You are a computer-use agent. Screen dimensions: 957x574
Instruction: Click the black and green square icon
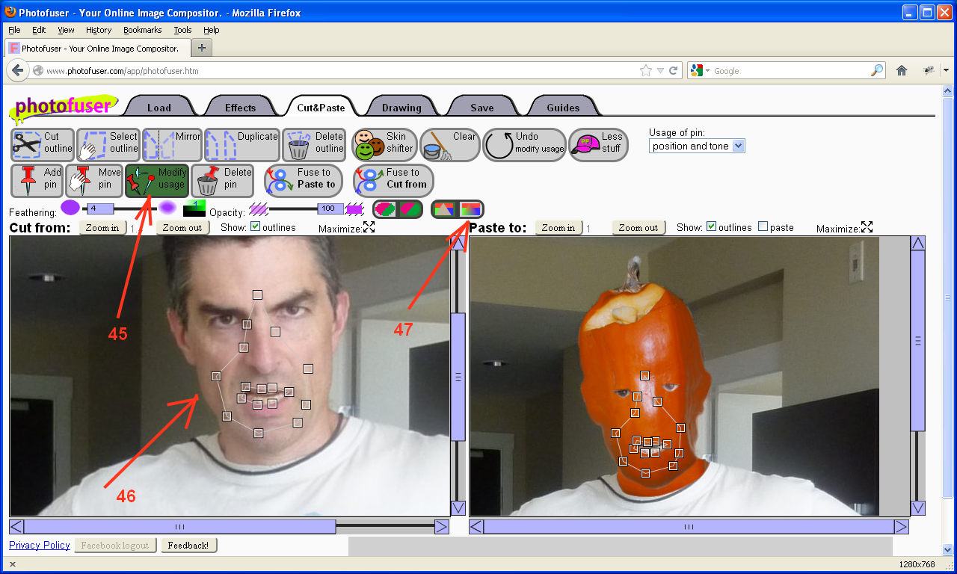194,209
